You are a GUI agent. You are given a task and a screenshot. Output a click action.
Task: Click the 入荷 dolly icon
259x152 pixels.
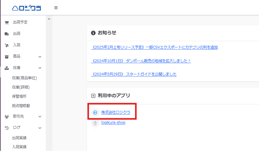6,45
